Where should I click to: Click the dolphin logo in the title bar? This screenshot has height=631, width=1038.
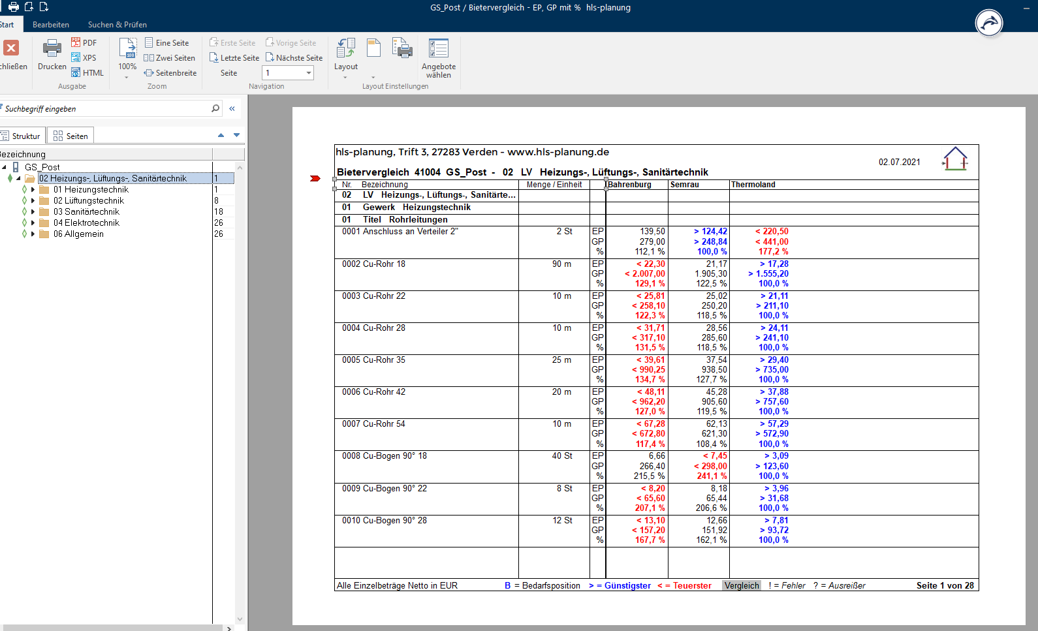point(988,23)
